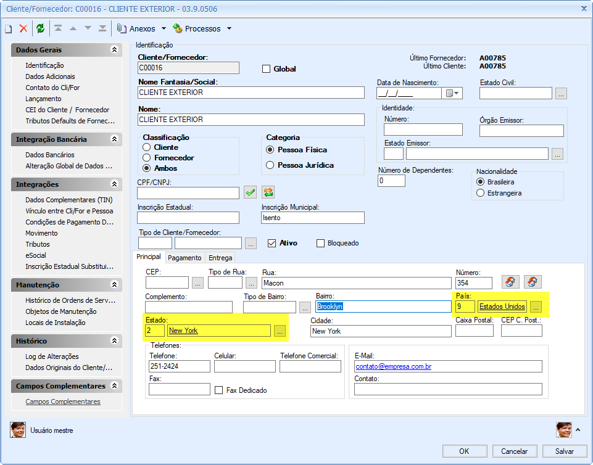
Task: Open Processos dropdown arrow
Action: 229,28
